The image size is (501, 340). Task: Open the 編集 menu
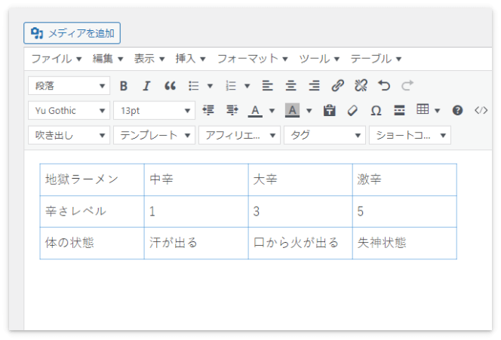[x=108, y=59]
